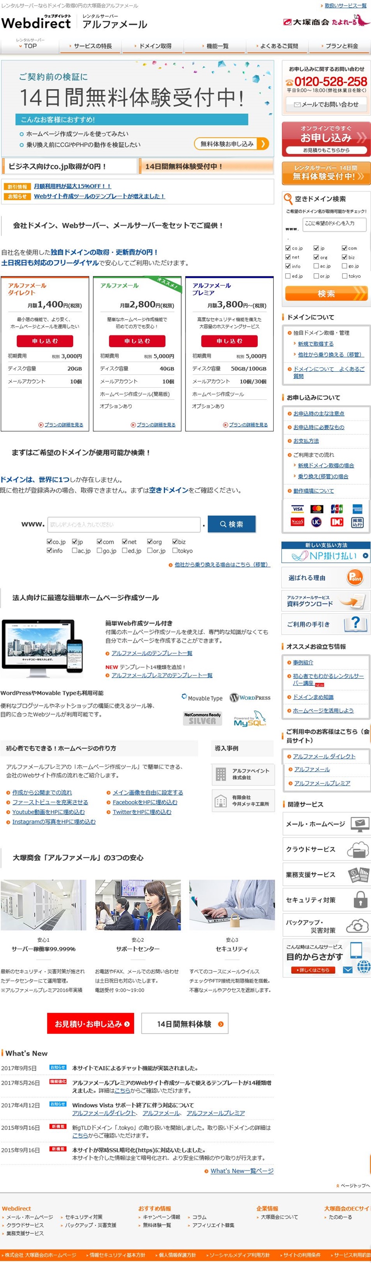Image resolution: width=371 pixels, height=1263 pixels.
Task: Click the envelope icon in メールでお問い合わせ
Action: pos(297,104)
